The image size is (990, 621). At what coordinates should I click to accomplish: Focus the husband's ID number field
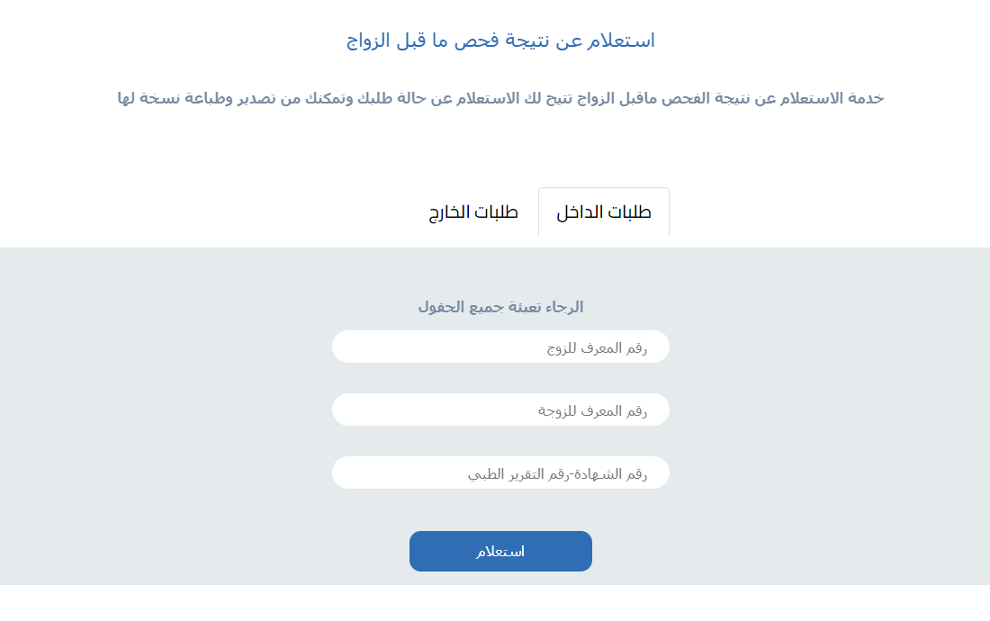(500, 347)
